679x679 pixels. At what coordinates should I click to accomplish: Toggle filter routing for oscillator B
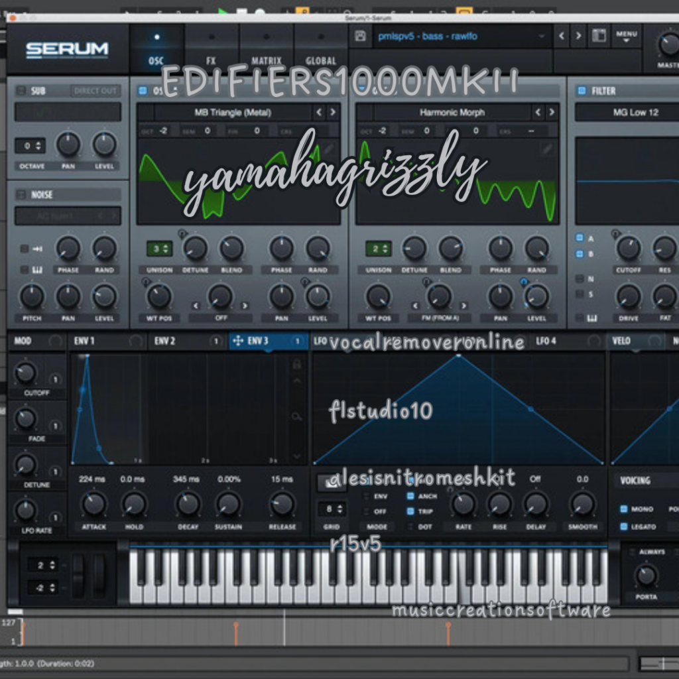coord(580,254)
